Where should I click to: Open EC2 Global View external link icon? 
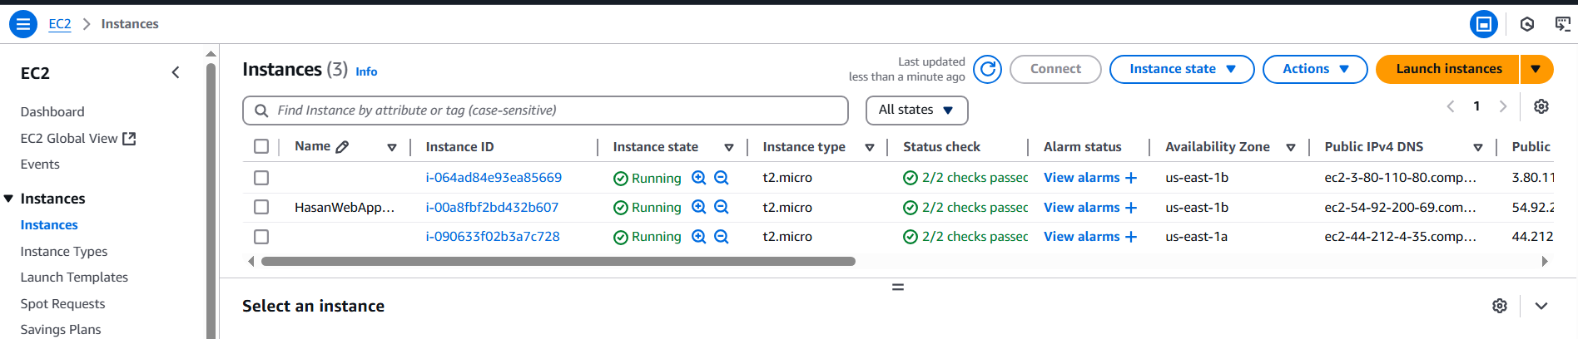(129, 139)
